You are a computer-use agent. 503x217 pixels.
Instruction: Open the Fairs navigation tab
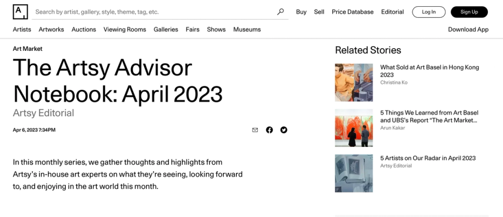[x=192, y=30]
